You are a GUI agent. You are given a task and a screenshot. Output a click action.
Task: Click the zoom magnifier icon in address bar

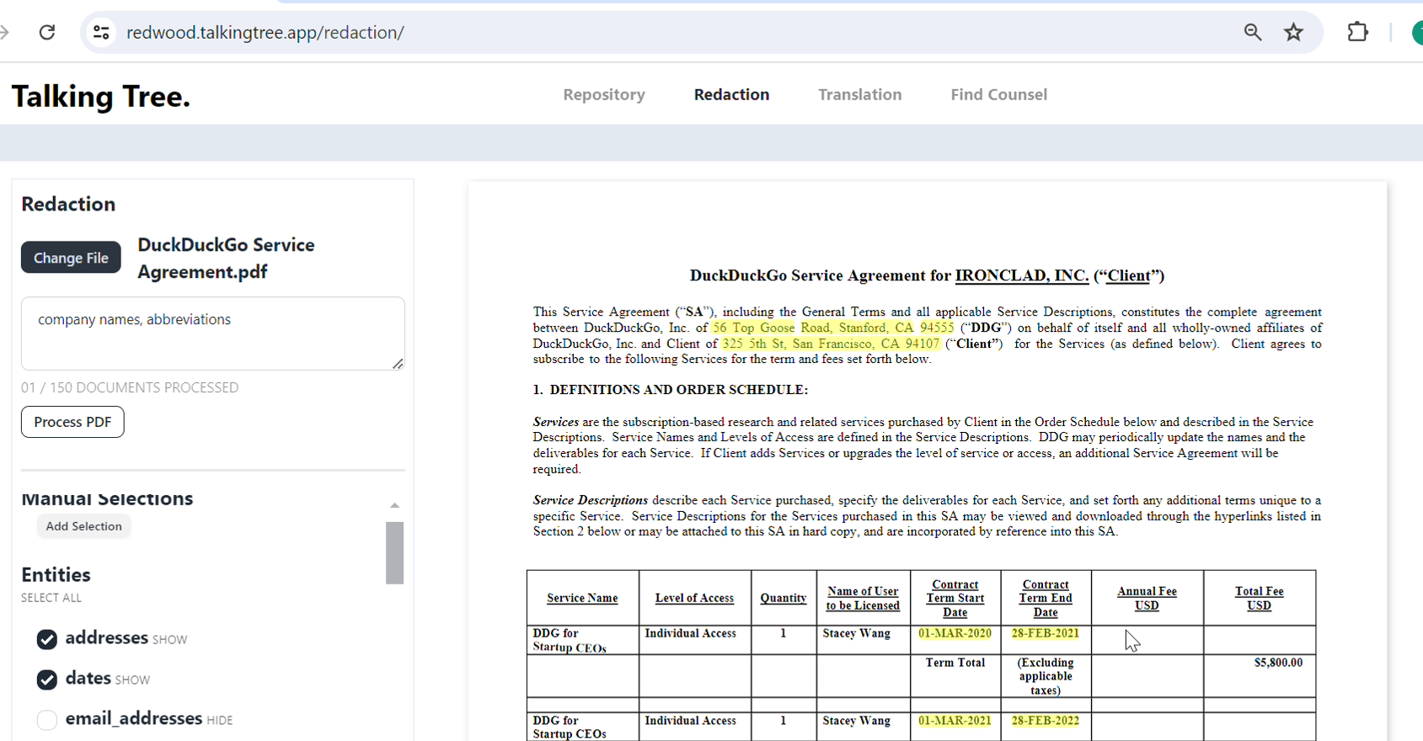[1253, 32]
